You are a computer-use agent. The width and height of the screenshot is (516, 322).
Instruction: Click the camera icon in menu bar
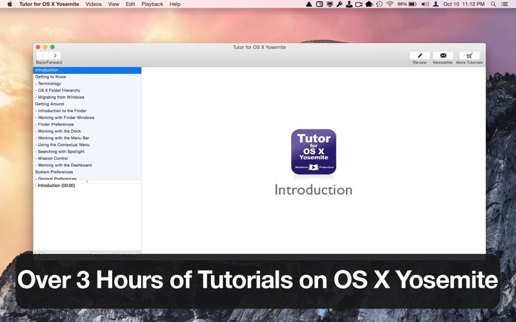359,4
